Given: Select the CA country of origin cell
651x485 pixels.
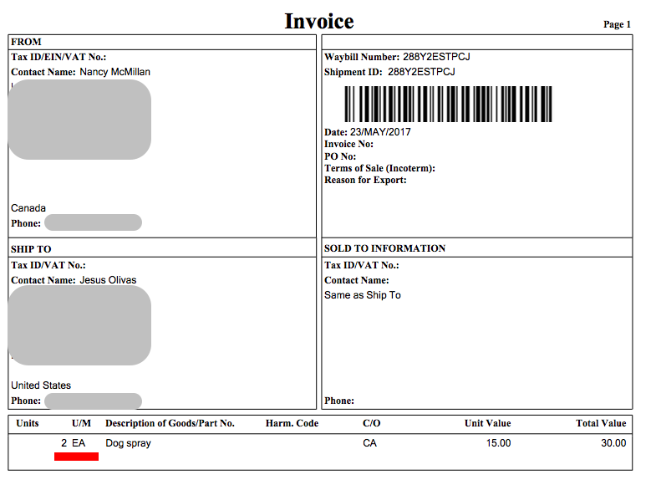Looking at the screenshot, I should [x=369, y=443].
